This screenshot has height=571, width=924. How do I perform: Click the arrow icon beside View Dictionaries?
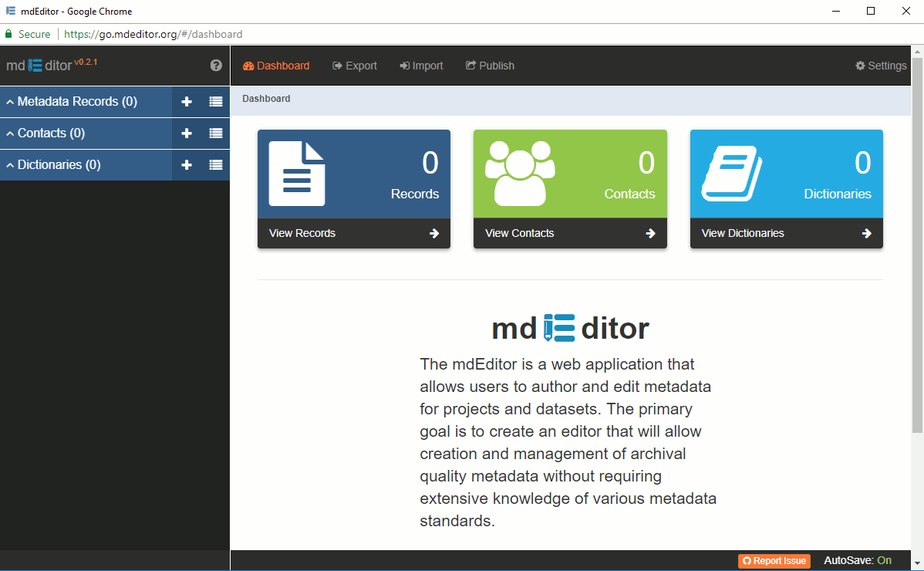tap(867, 233)
